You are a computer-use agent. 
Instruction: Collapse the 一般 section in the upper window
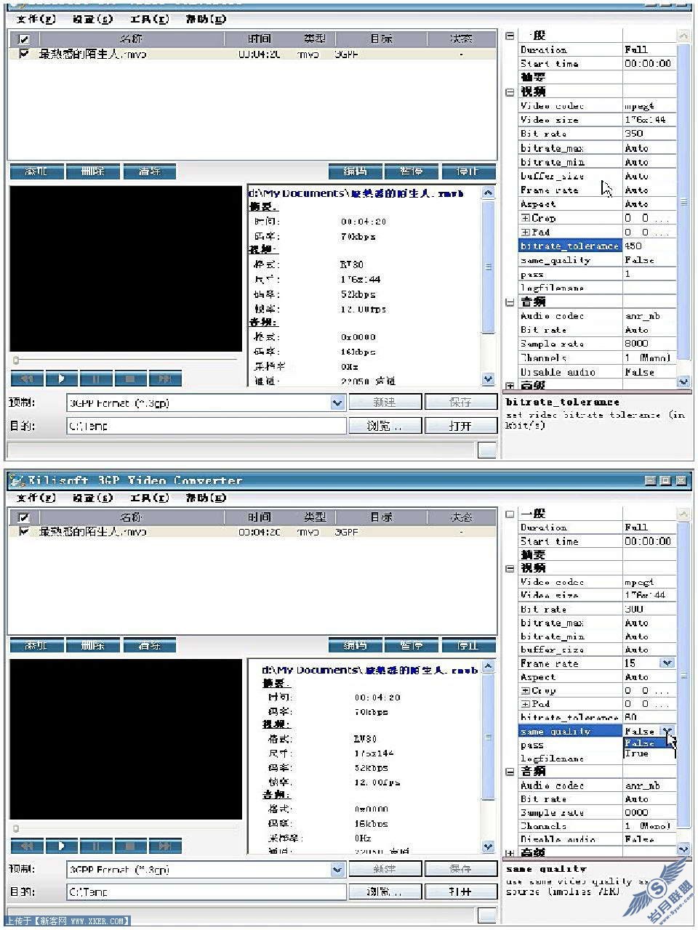[x=510, y=36]
